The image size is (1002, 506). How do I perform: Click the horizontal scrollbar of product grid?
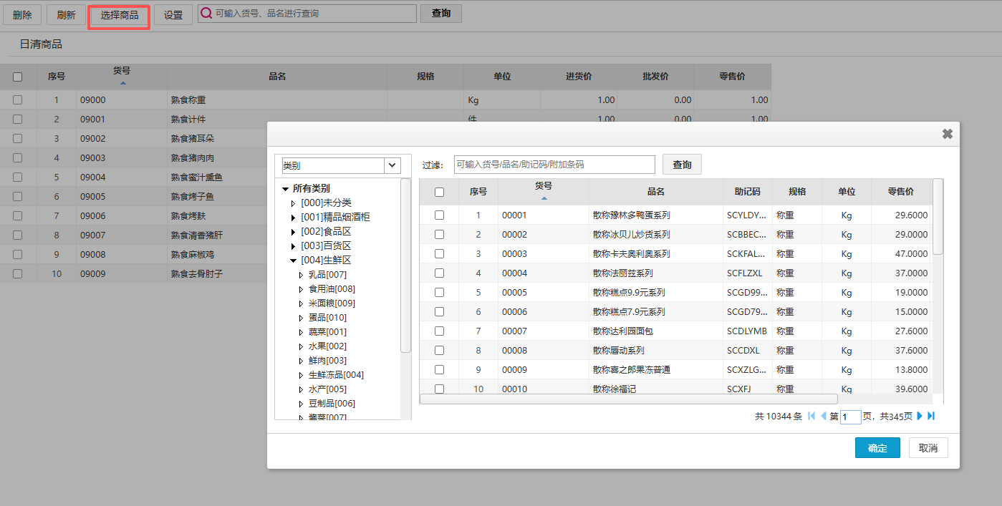(628, 399)
